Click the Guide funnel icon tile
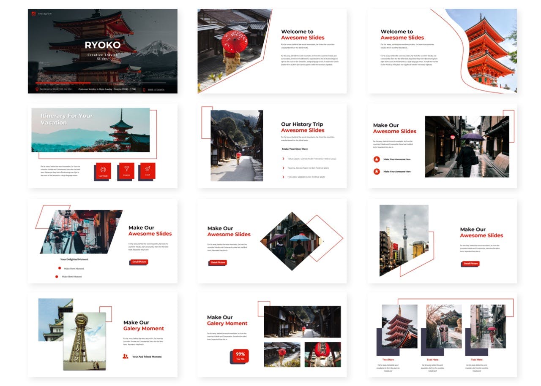The height and width of the screenshot is (386, 541). pos(126,170)
